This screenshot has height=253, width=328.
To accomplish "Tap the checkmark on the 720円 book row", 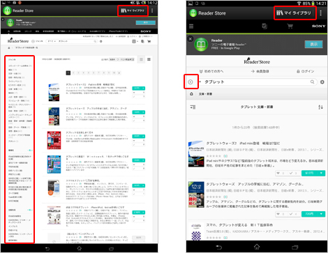I will point(291,214).
